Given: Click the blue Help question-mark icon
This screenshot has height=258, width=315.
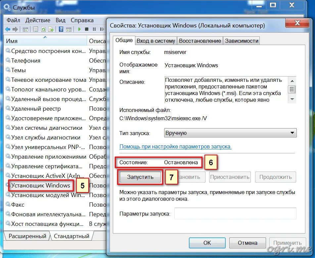Looking at the screenshot, I should click(61, 29).
